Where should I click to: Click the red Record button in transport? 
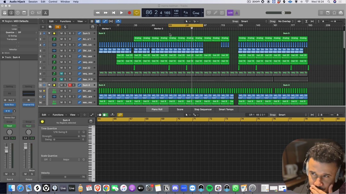coord(129,13)
